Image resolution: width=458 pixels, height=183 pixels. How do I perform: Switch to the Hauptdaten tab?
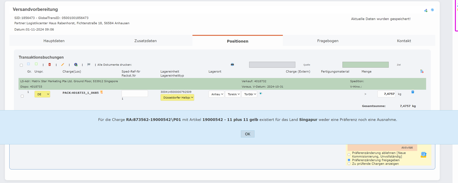54,41
